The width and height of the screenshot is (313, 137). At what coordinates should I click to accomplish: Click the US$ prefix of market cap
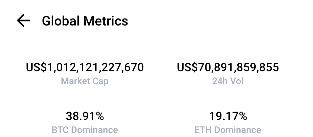point(36,67)
